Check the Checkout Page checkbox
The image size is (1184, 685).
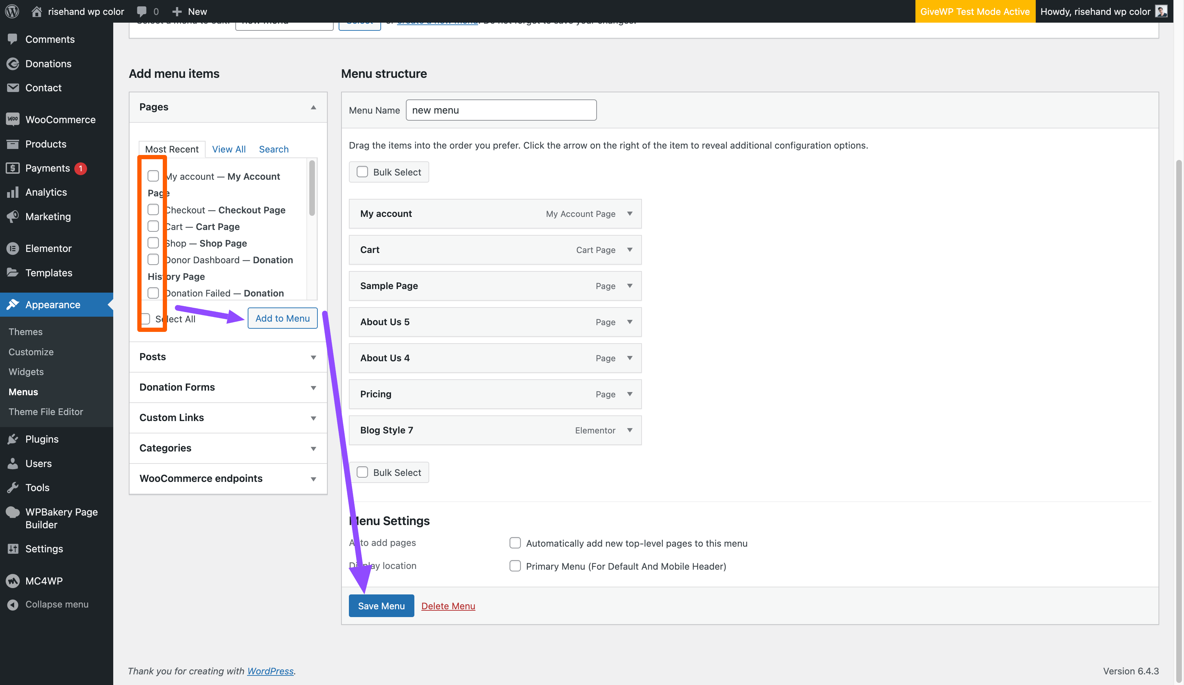(x=153, y=209)
